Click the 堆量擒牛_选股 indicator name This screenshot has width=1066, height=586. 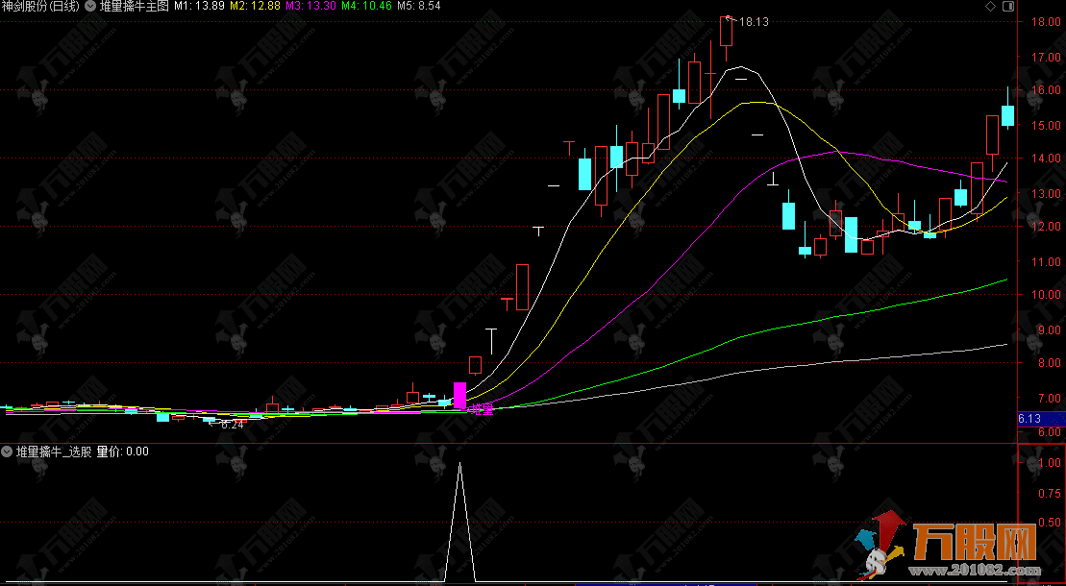pyautogui.click(x=54, y=451)
